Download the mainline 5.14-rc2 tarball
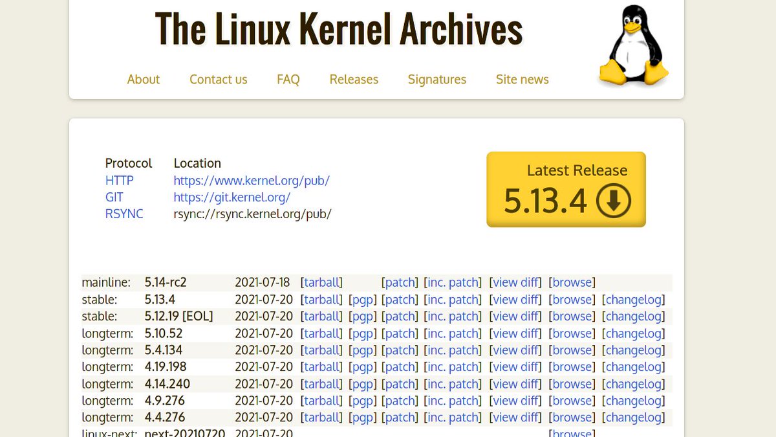The width and height of the screenshot is (776, 437). pos(322,283)
